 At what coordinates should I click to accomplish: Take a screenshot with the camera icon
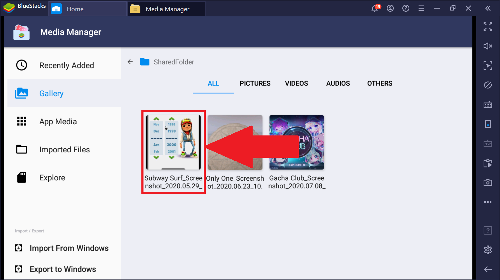pos(488,183)
